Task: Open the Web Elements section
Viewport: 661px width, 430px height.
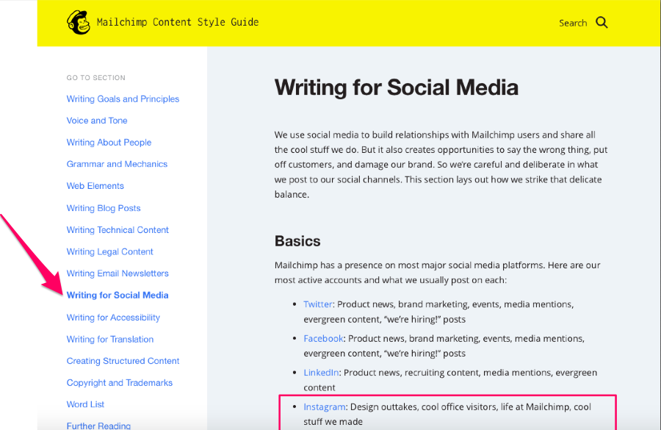Action: (95, 186)
